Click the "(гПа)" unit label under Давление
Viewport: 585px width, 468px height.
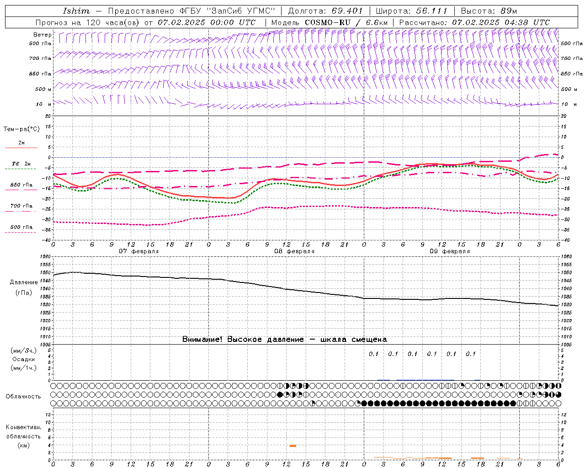point(24,293)
